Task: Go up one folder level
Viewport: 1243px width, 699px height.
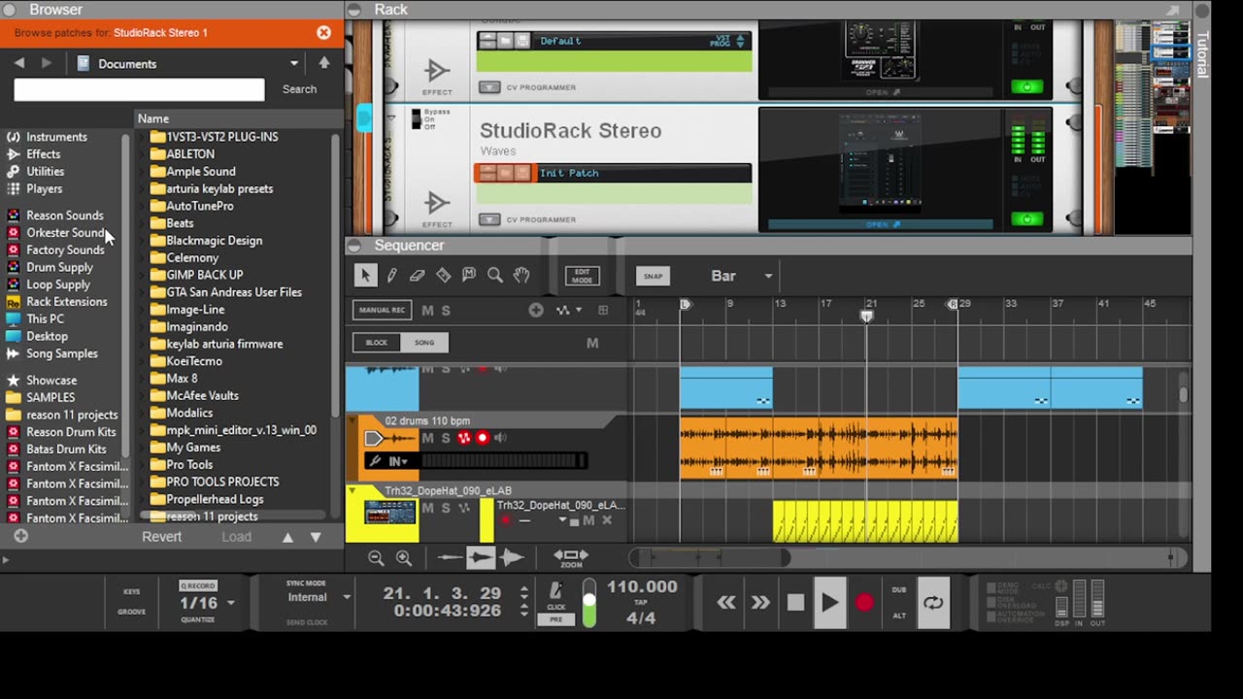Action: pos(324,63)
